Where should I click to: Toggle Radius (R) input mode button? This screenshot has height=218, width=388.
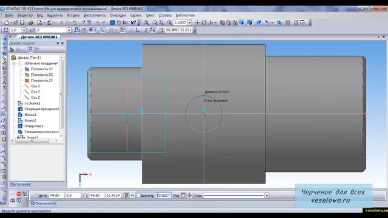click(132, 195)
